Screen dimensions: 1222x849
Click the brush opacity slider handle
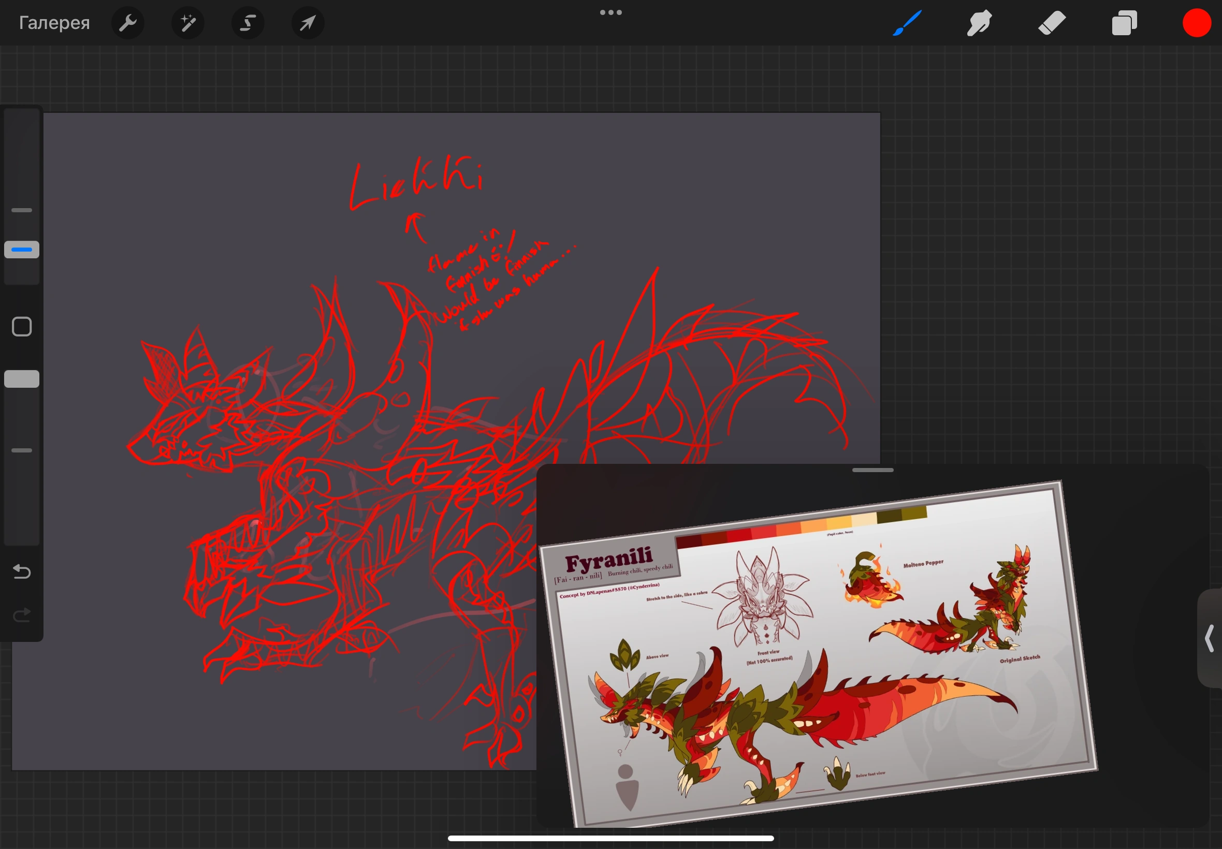[22, 379]
